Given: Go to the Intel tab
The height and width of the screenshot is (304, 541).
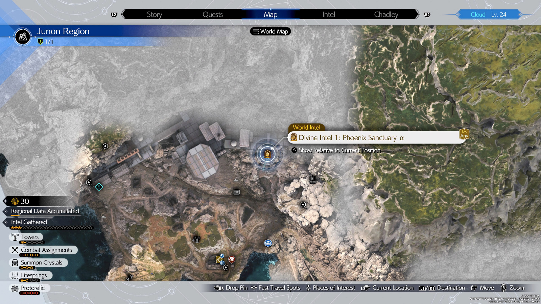Looking at the screenshot, I should 328,15.
